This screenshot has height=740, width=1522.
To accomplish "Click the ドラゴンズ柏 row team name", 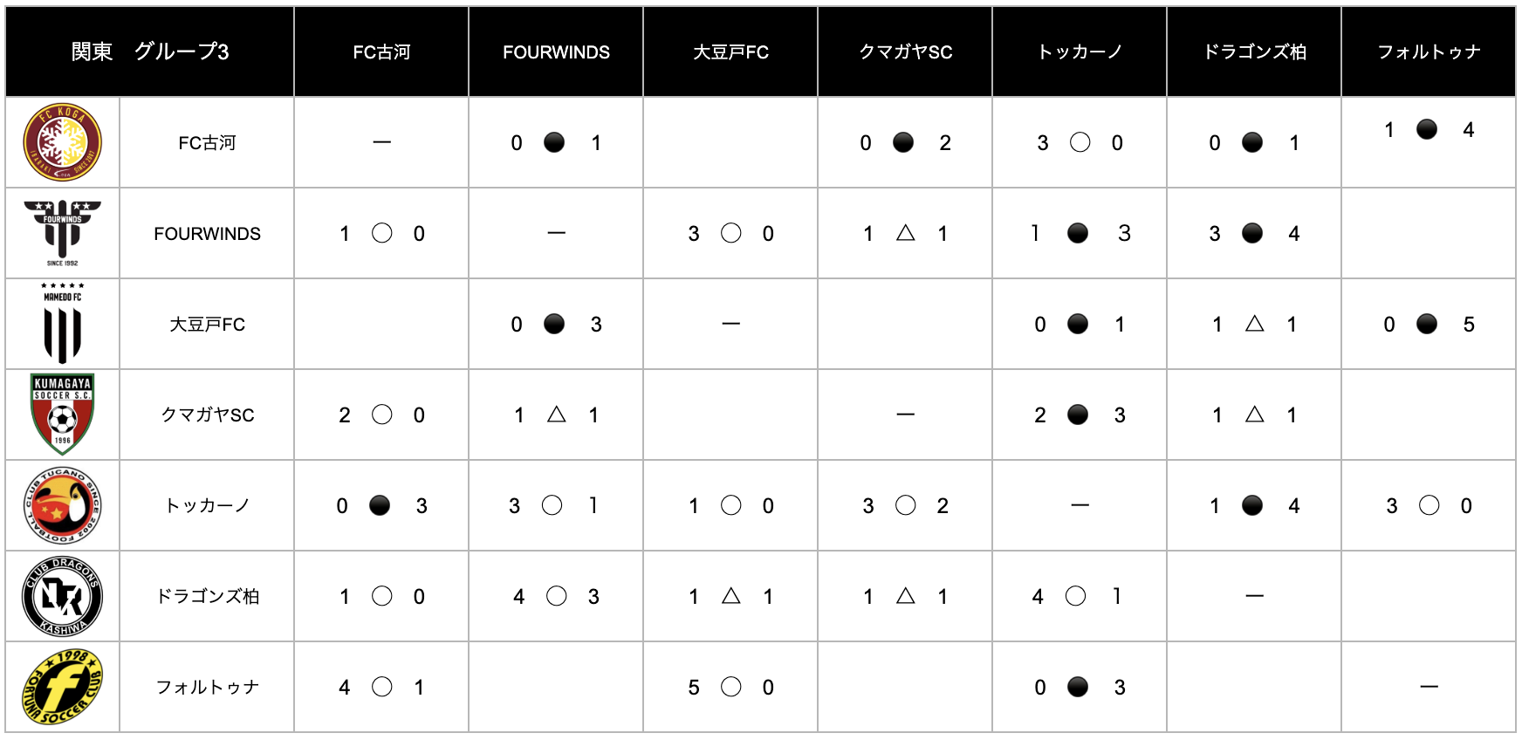I will [207, 597].
